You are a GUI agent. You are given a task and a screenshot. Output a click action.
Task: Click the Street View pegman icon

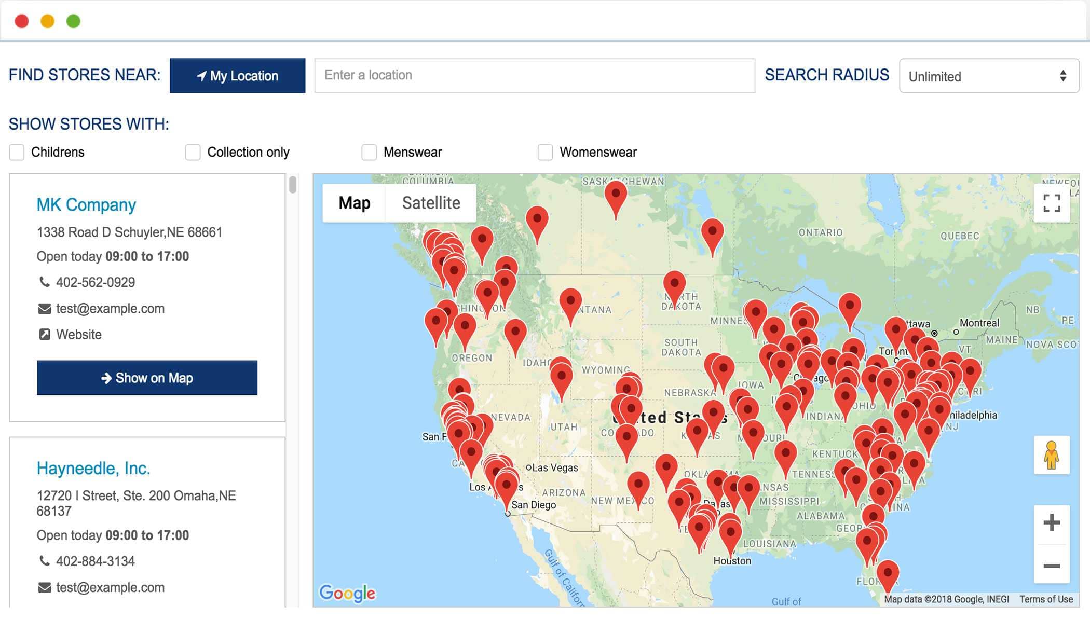pos(1052,455)
